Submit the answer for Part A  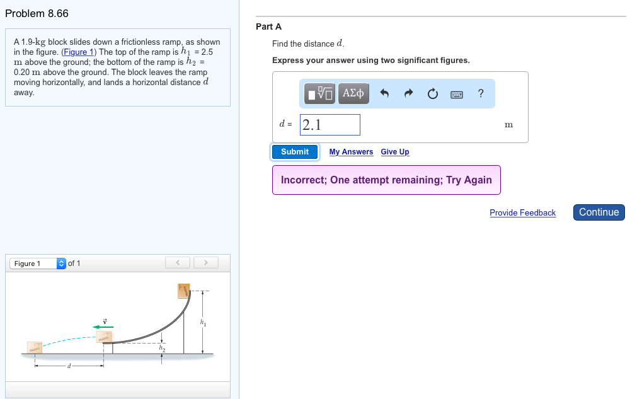tap(295, 151)
